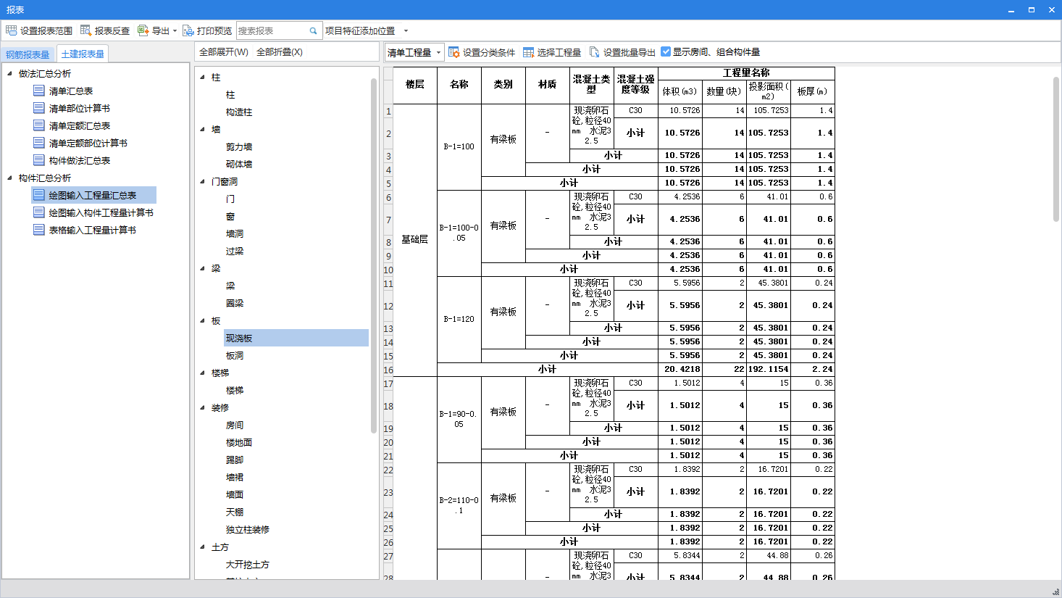Click the 绘图输入构件工程量计算书 report icon
The width and height of the screenshot is (1062, 598).
pyautogui.click(x=39, y=212)
